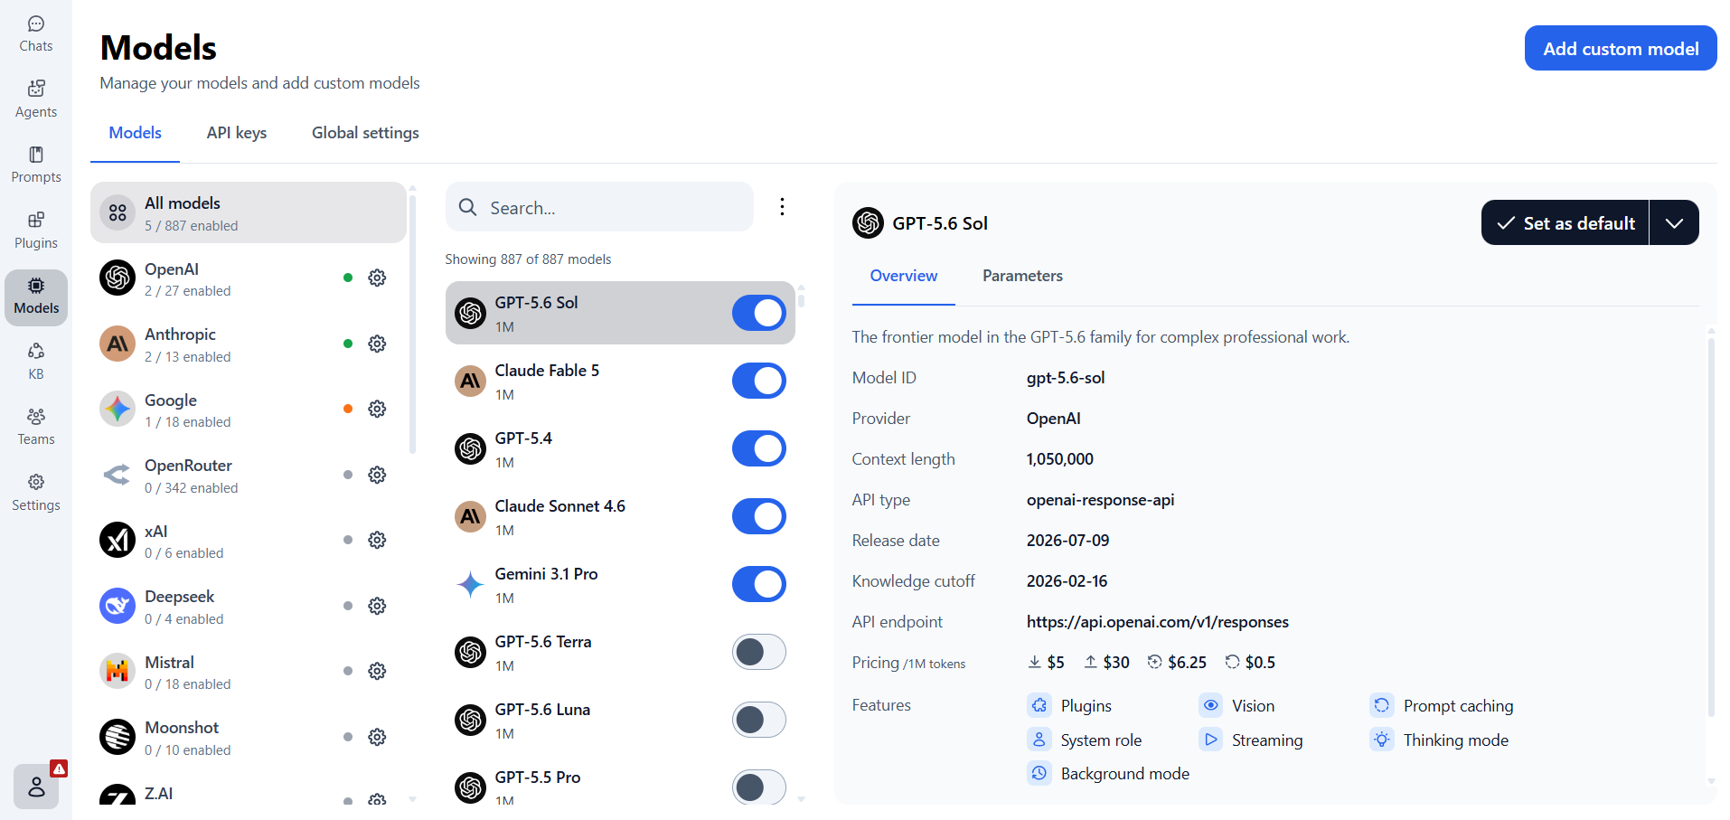
Task: Click the openai-response-api value
Action: coord(1100,500)
